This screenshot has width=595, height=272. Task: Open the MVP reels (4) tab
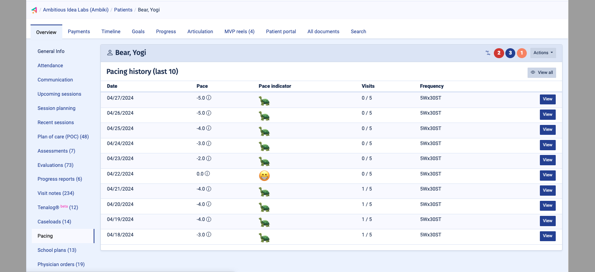point(239,31)
